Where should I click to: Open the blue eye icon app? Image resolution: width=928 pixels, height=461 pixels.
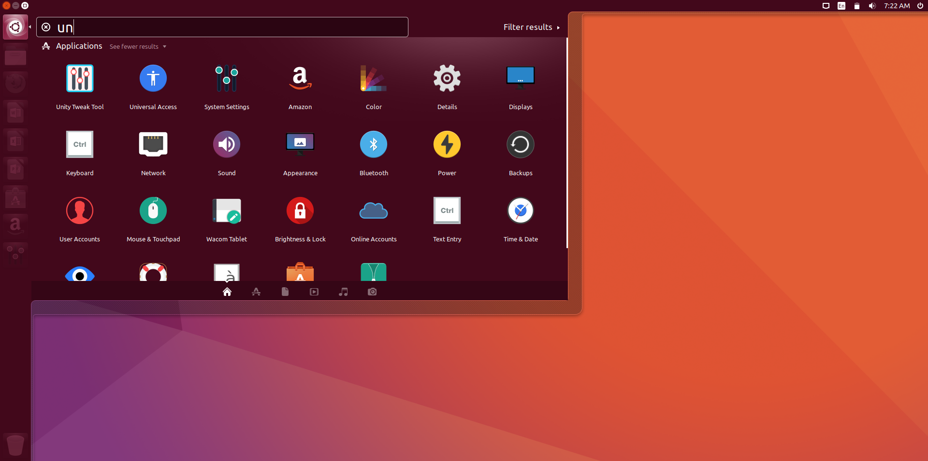click(x=80, y=273)
